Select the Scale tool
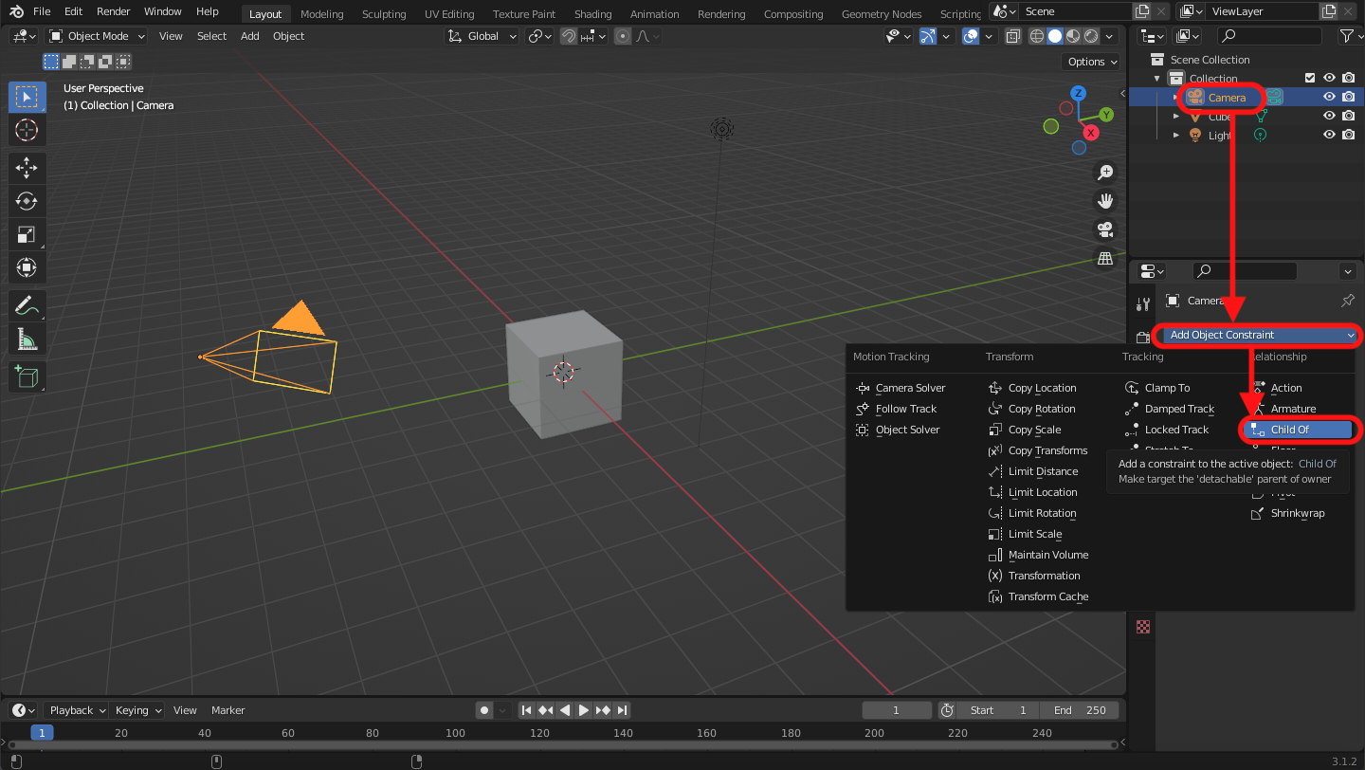Screen dimensions: 1365x770 pos(27,234)
